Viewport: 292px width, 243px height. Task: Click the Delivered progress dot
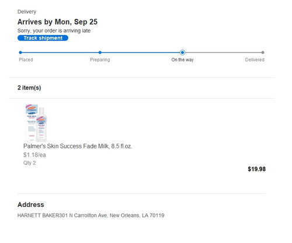tap(263, 53)
